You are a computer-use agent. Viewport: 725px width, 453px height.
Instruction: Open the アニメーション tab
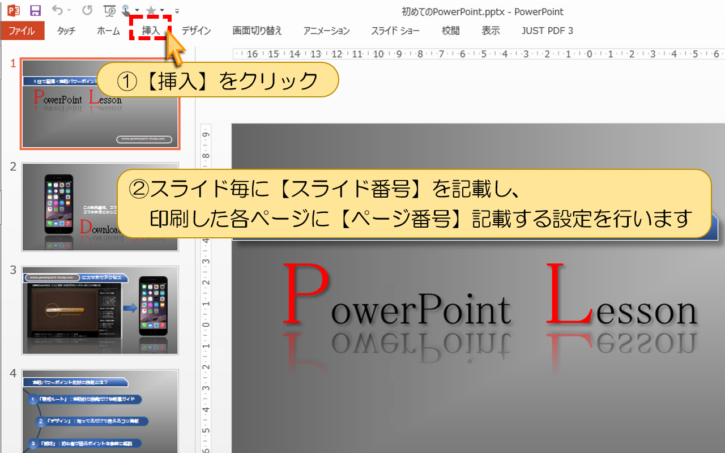[326, 31]
